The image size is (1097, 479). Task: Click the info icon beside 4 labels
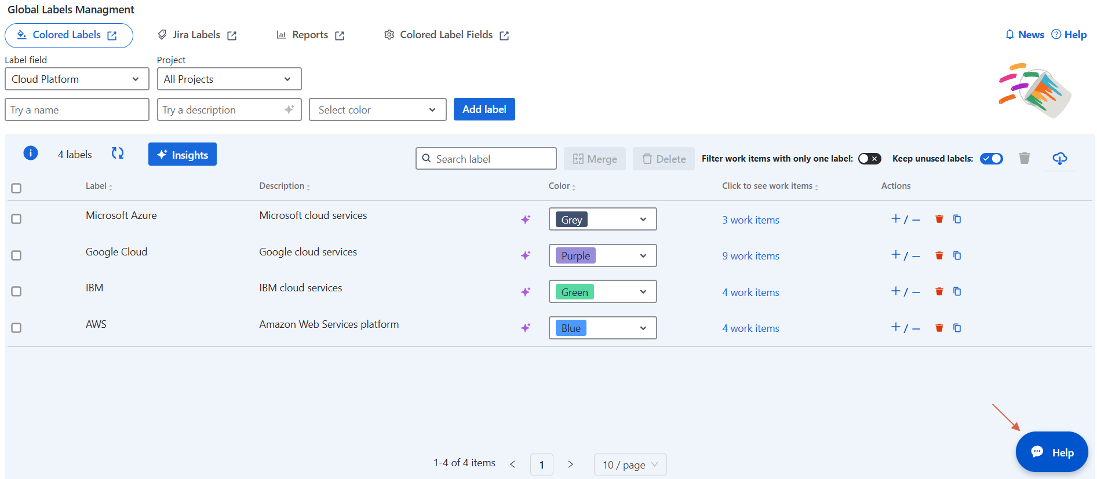[31, 153]
